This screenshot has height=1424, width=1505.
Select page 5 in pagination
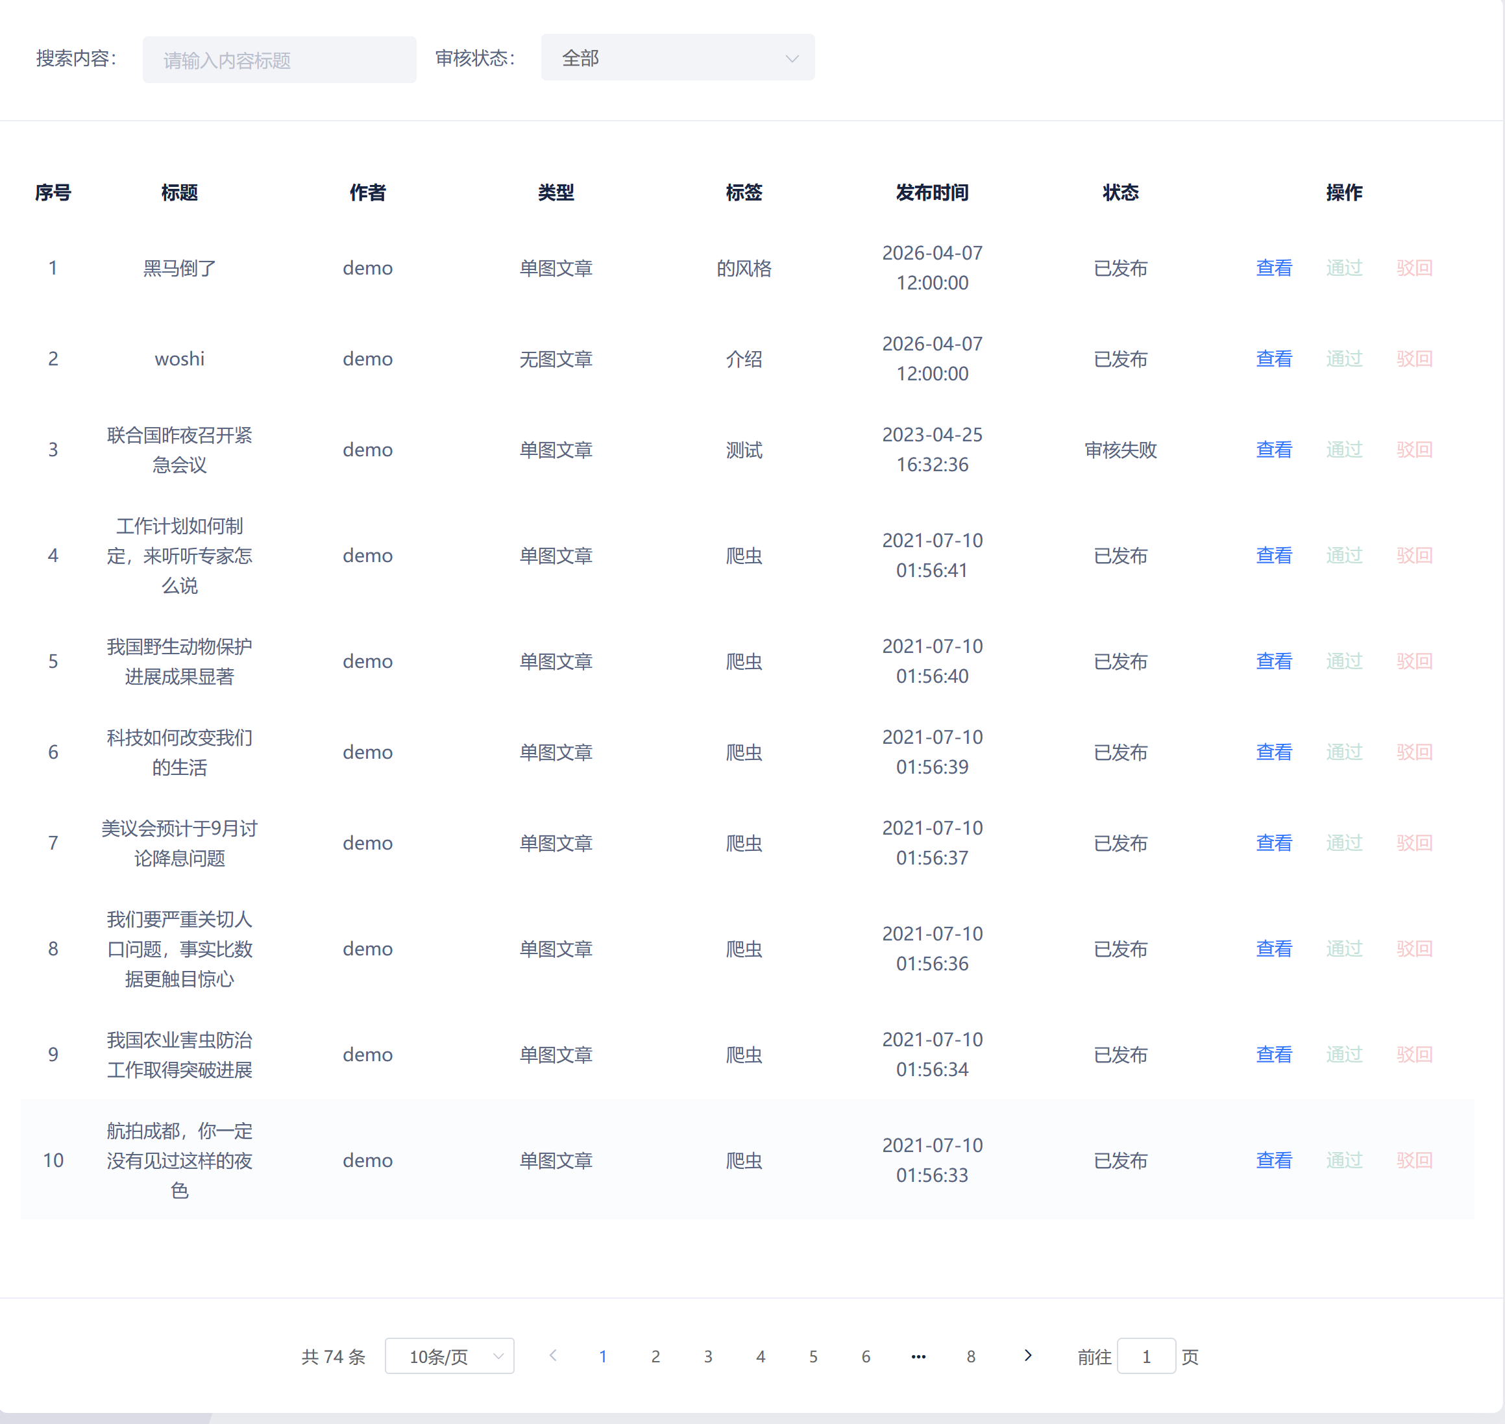[x=813, y=1356]
